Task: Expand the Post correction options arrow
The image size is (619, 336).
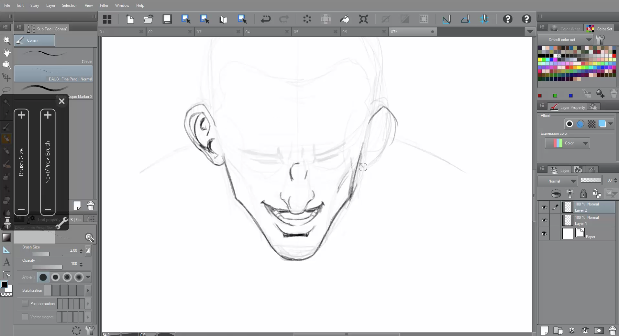Action: tap(88, 304)
